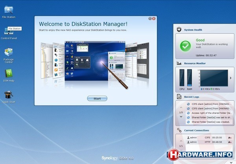Click the Synology DSM 4.0 logo
Image resolution: width=236 pixels, height=164 pixels.
[117, 158]
